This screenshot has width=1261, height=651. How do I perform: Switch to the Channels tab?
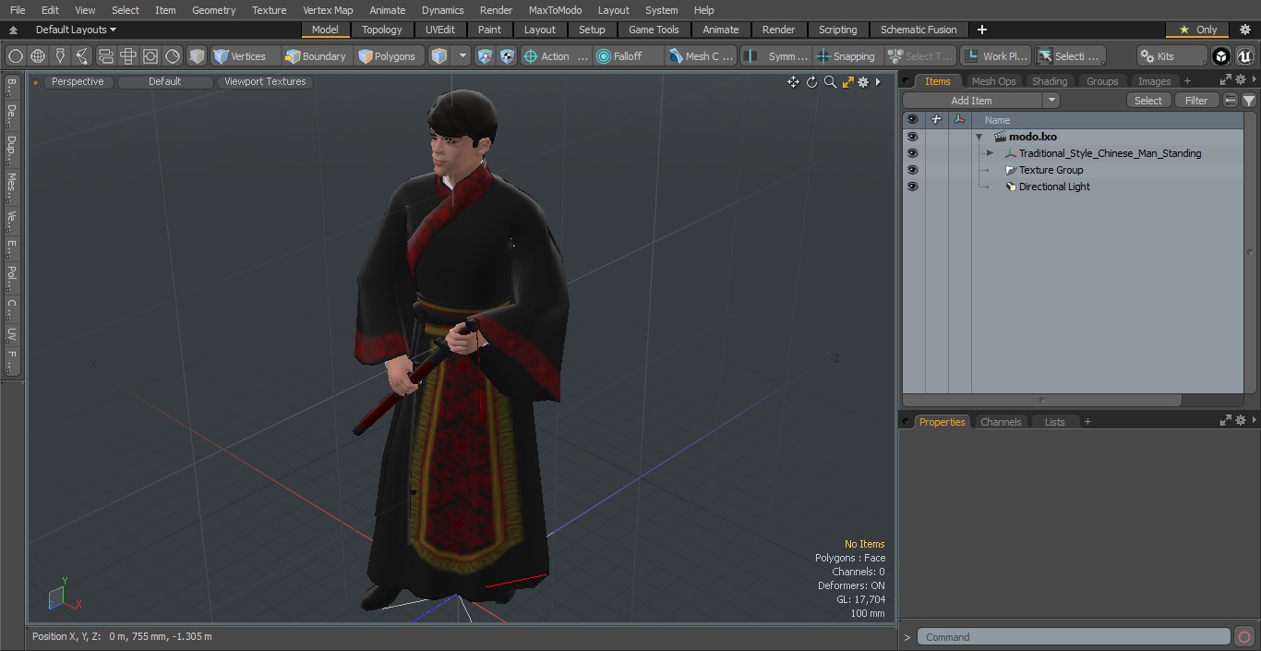tap(1001, 422)
